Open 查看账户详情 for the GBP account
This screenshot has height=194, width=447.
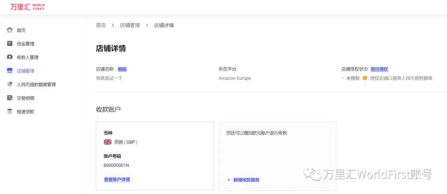pyautogui.click(x=117, y=180)
